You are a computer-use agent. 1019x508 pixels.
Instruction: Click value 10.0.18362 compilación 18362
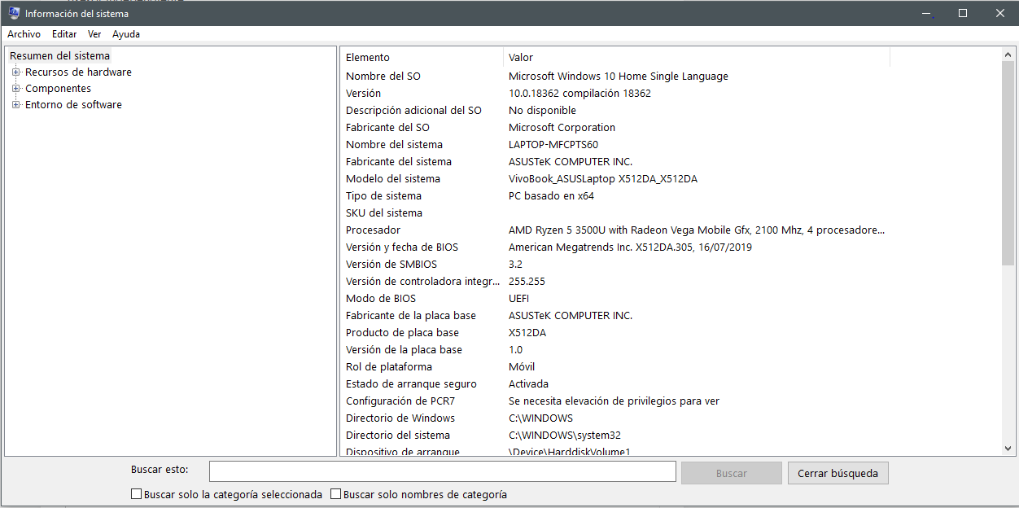(579, 94)
